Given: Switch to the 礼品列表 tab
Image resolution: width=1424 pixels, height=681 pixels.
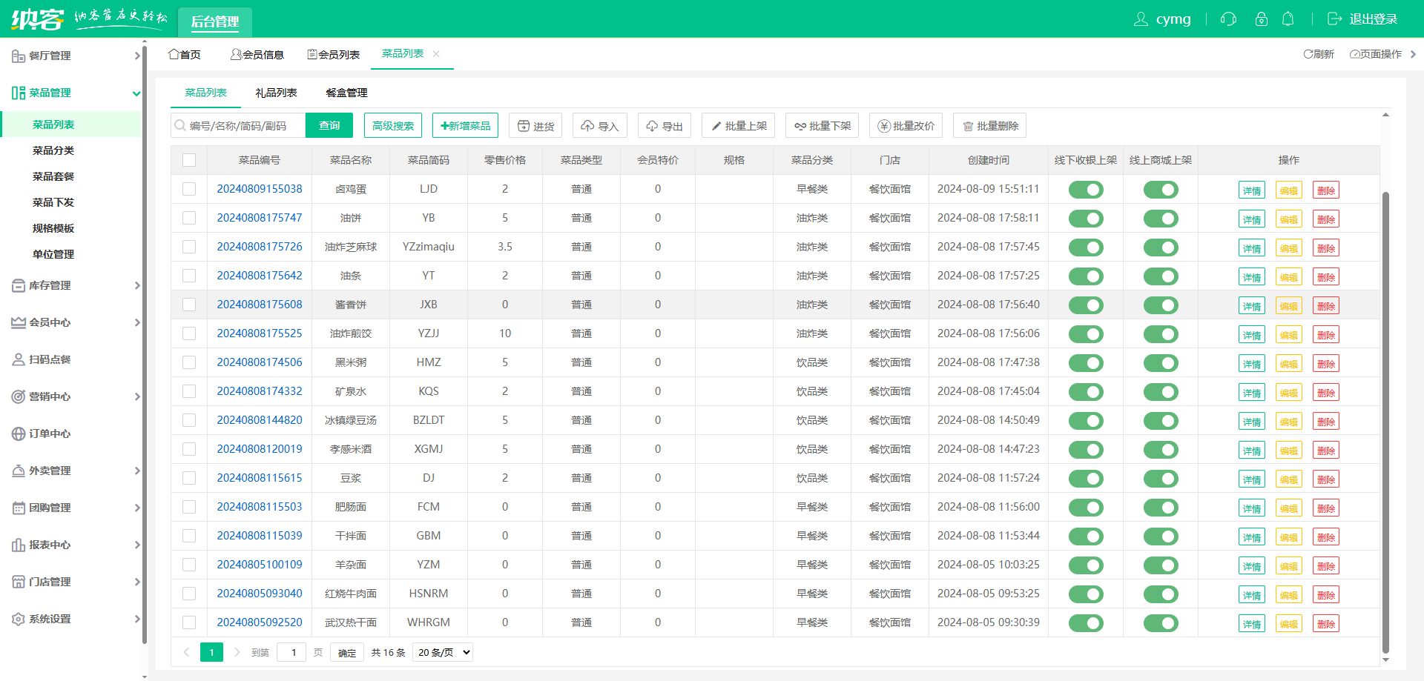Looking at the screenshot, I should tap(276, 93).
